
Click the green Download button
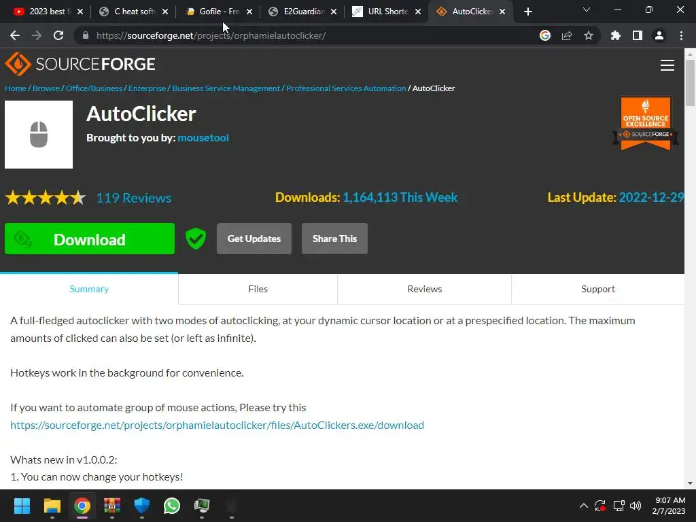90,239
